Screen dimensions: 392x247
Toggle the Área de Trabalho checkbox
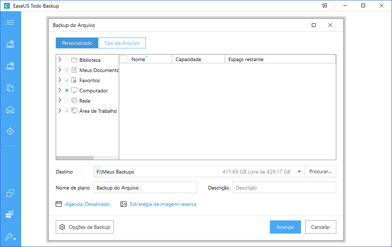[67, 111]
